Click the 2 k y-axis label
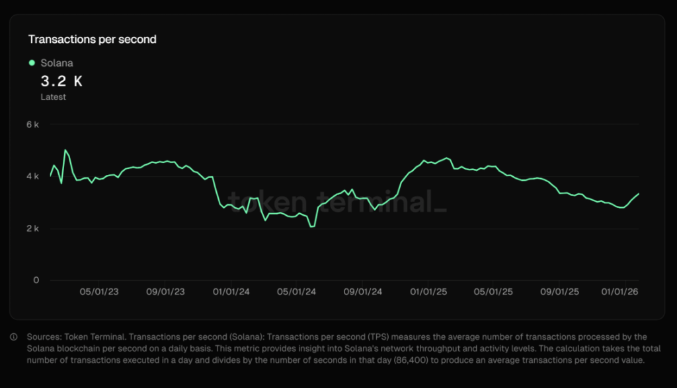Viewport: 677px width, 388px height. 33,228
